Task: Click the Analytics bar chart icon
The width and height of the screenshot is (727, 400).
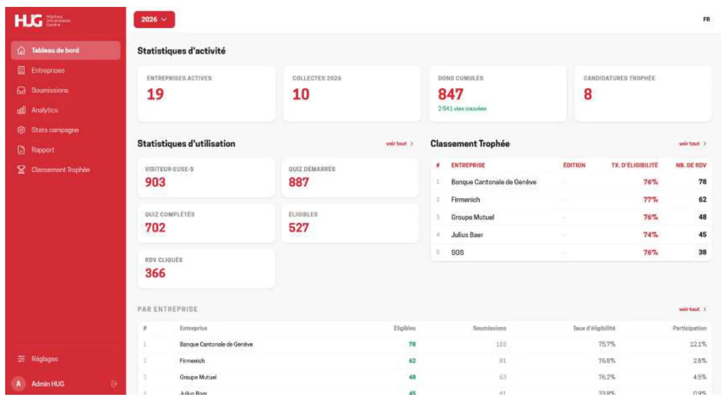Action: 21,110
